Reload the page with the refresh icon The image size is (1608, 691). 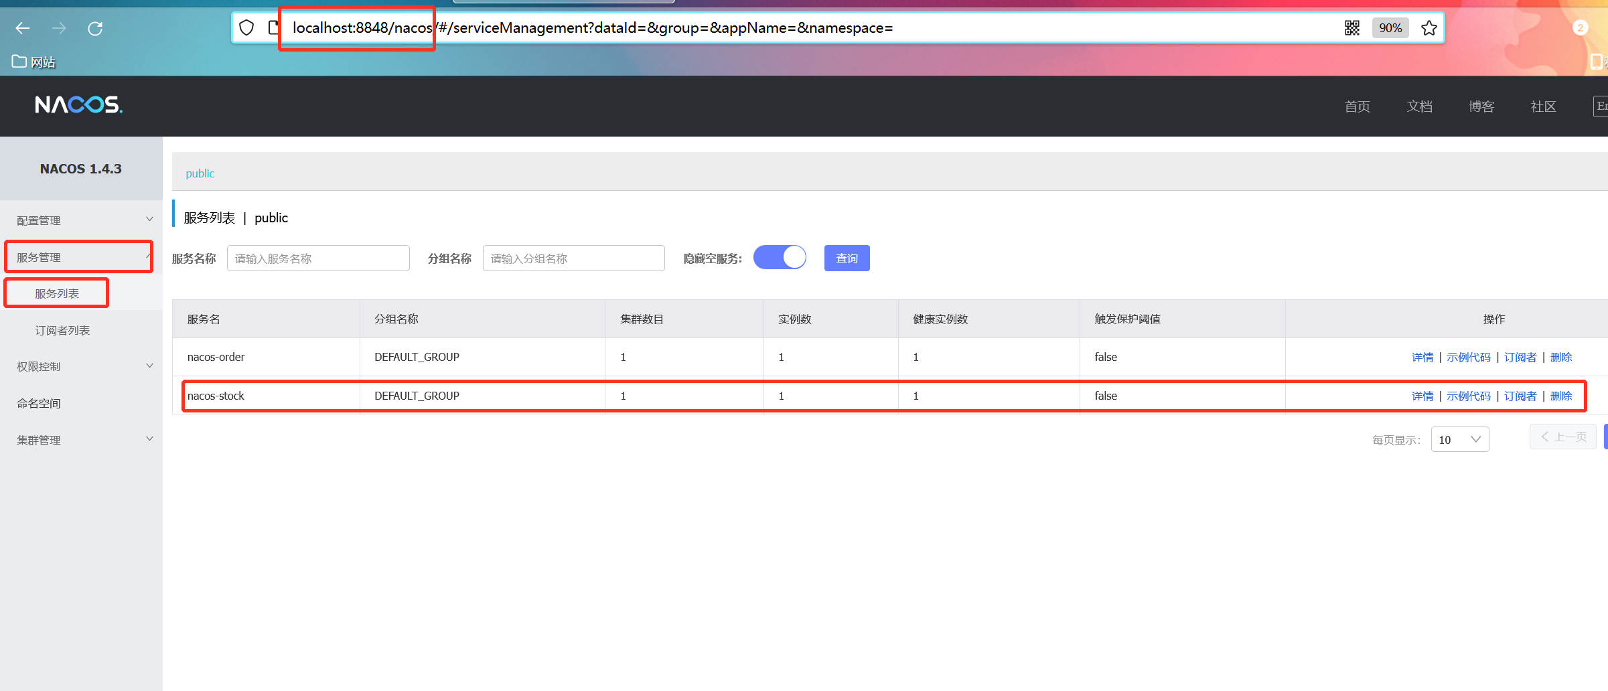click(x=95, y=28)
